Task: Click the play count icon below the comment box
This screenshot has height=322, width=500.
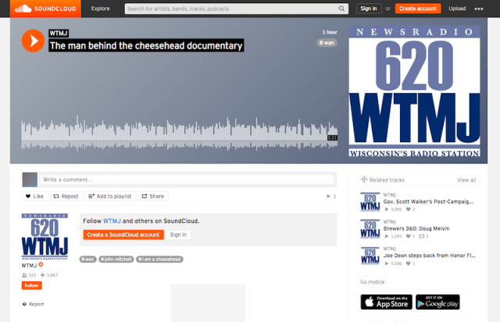Action: [328, 196]
